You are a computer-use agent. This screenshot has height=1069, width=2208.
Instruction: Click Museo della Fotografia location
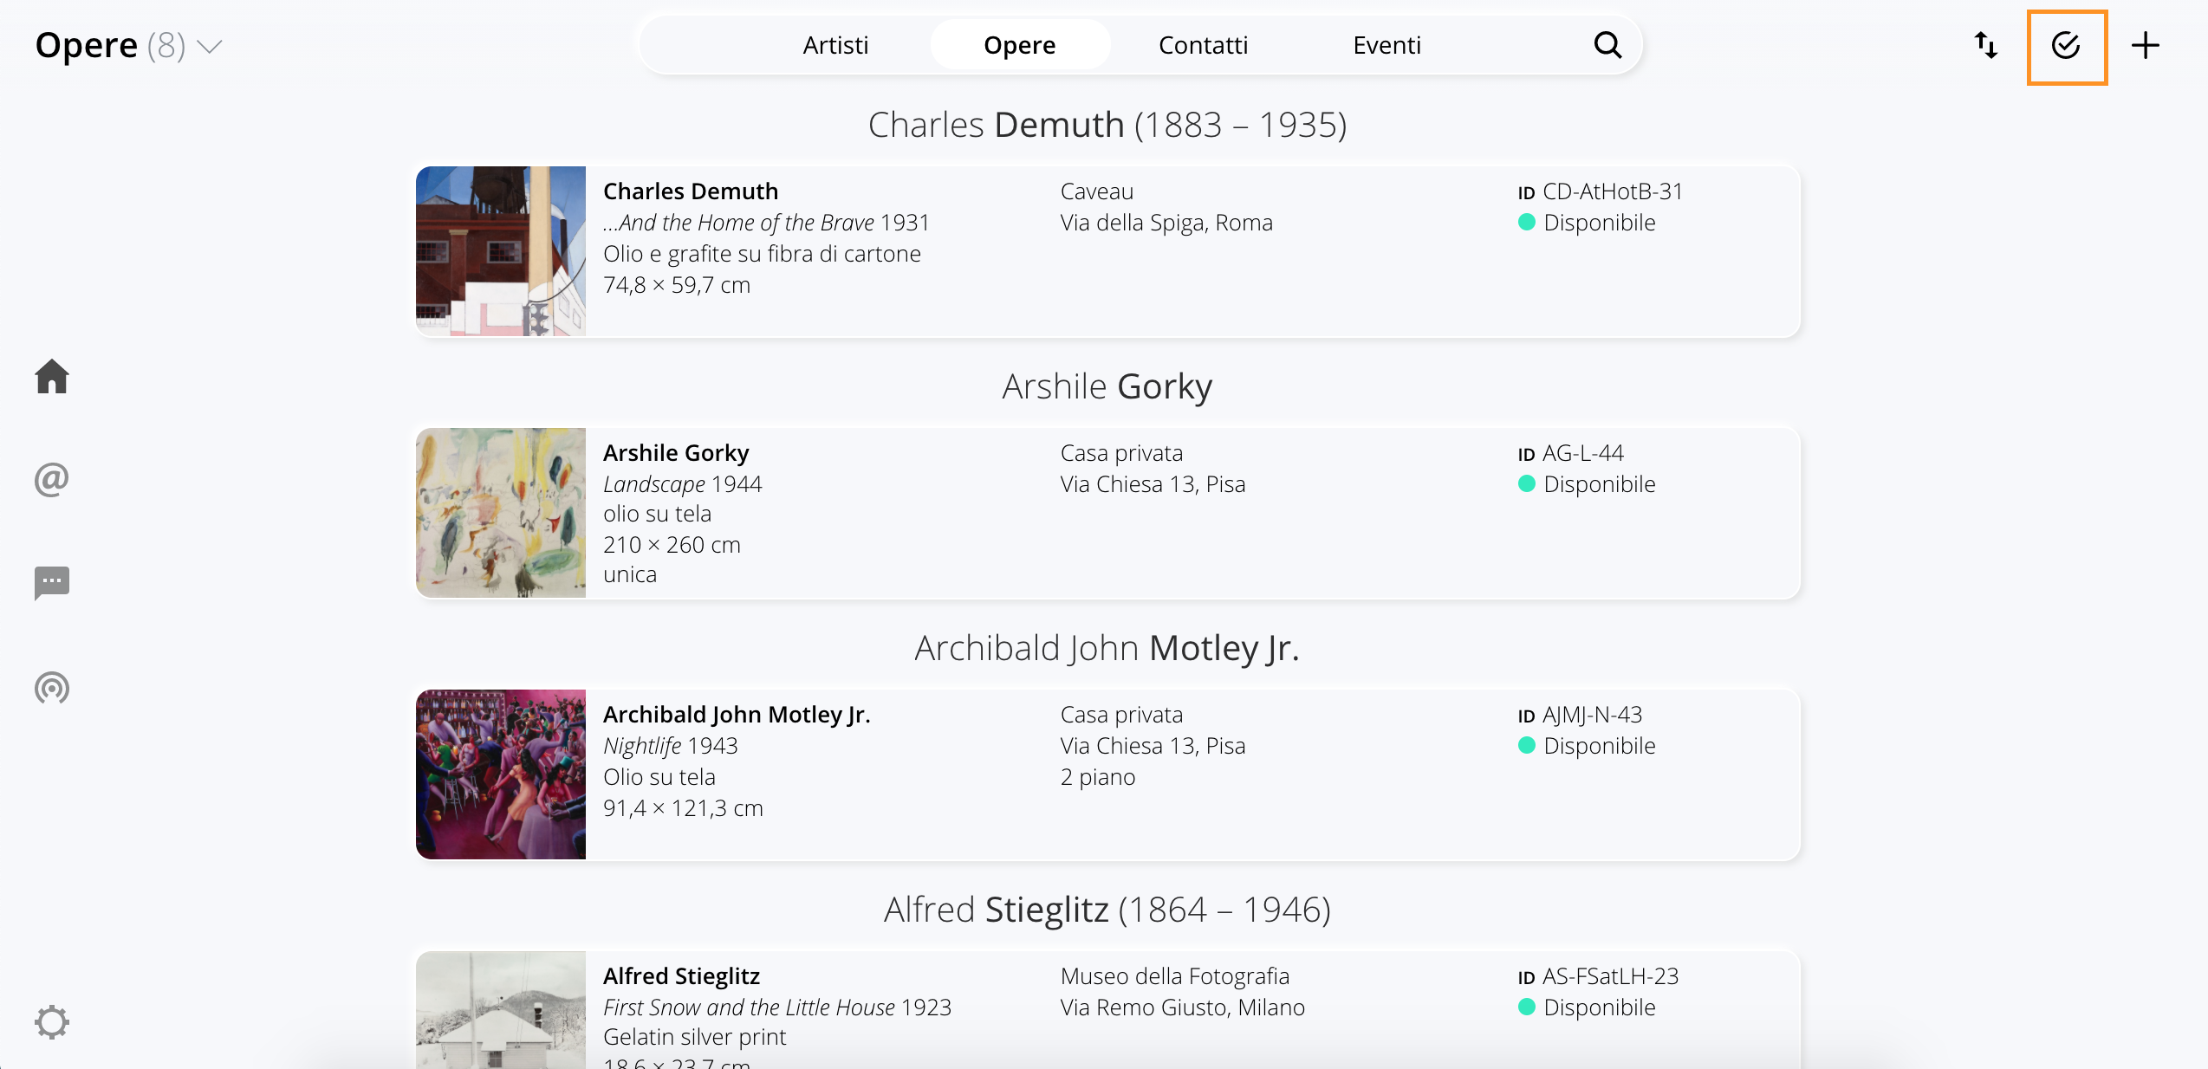(1175, 976)
